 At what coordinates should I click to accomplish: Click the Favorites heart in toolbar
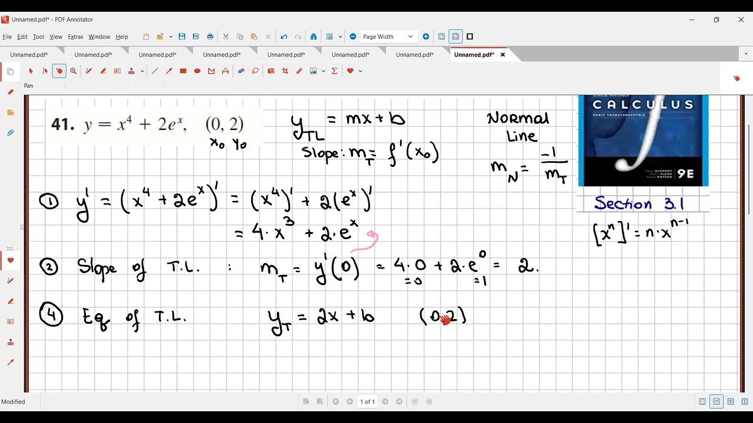[x=350, y=71]
